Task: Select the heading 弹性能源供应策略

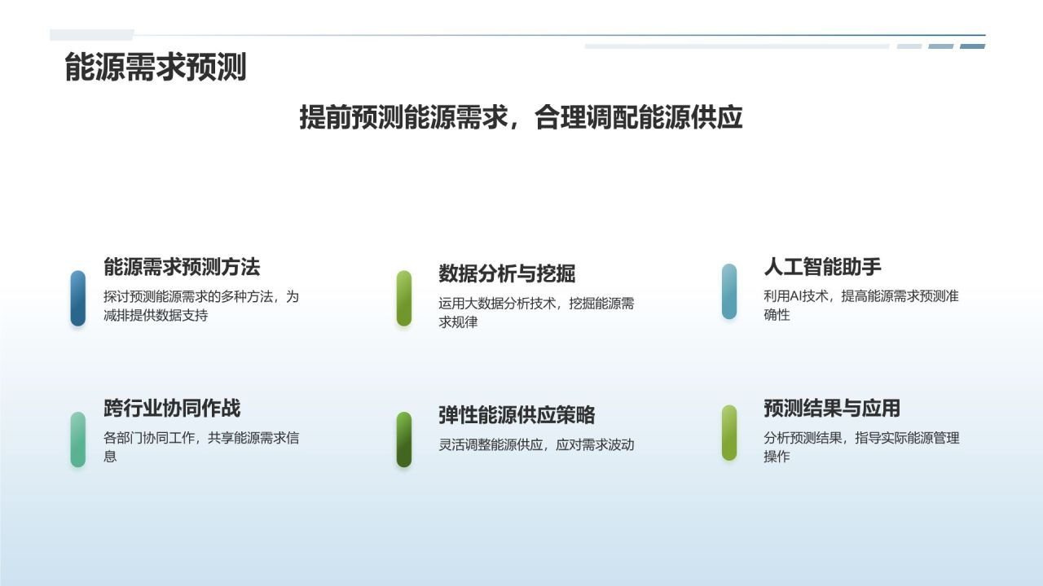Action: coord(517,415)
